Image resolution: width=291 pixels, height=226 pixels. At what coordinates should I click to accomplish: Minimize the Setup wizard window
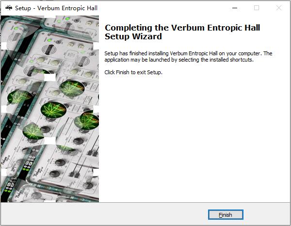point(235,8)
